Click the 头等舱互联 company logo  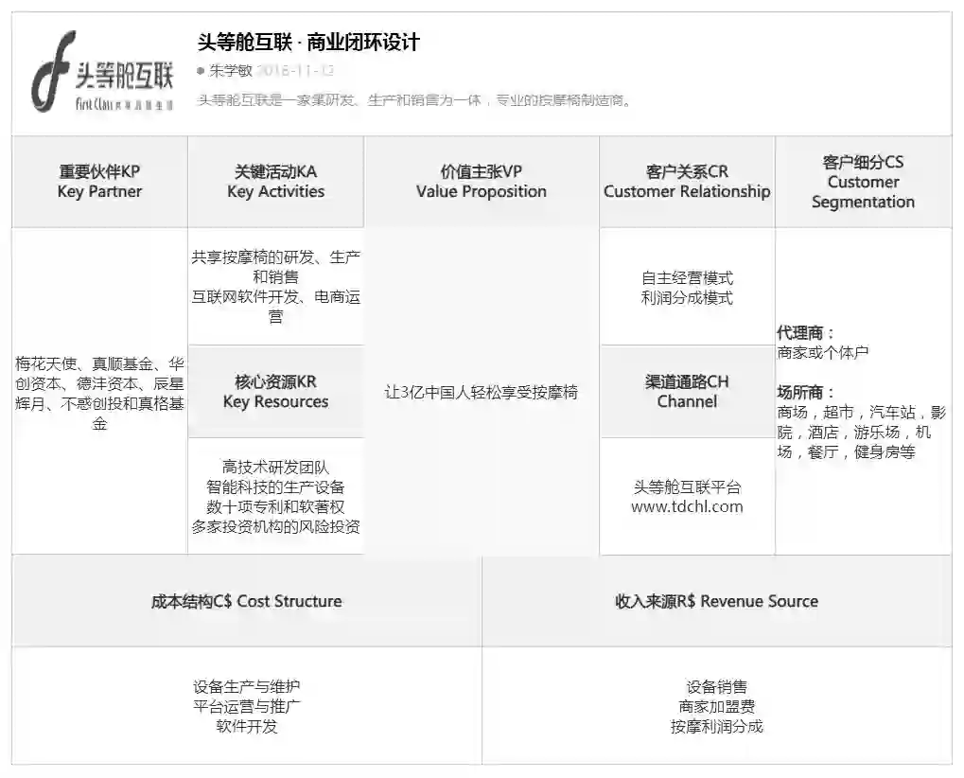pyautogui.click(x=102, y=72)
